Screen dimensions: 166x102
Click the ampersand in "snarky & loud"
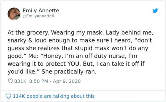coord(31,40)
